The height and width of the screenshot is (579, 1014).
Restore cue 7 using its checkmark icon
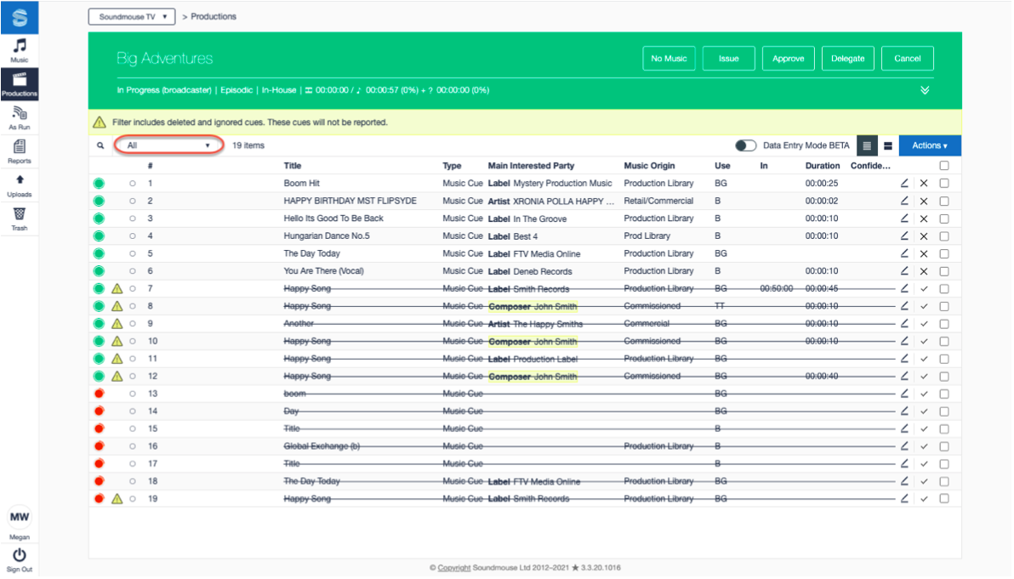click(x=924, y=289)
